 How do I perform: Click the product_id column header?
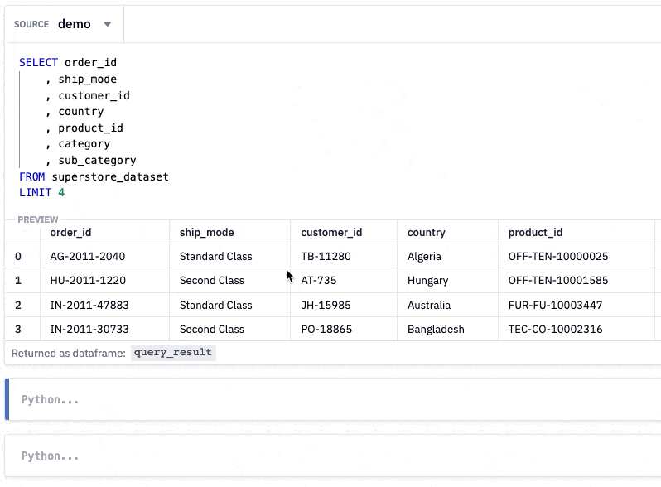tap(535, 233)
